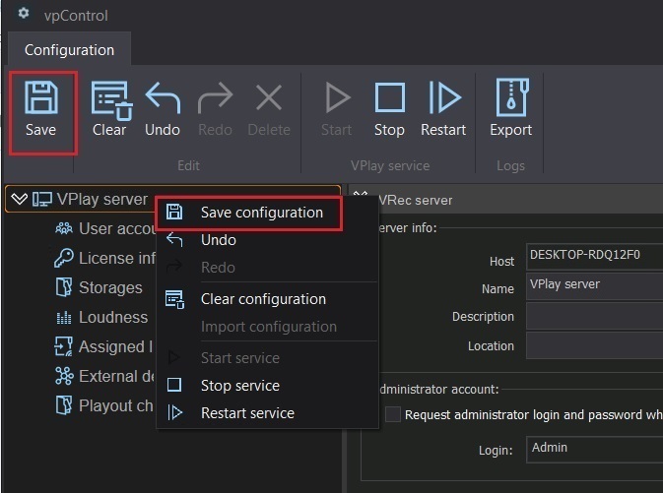This screenshot has width=663, height=493.
Task: Click the Stop service square icon
Action: point(174,385)
